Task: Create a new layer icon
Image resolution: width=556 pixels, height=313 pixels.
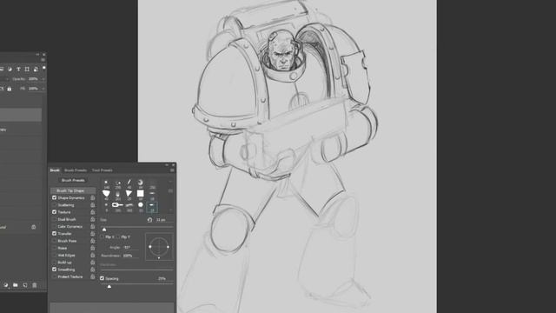Action: [x=25, y=285]
